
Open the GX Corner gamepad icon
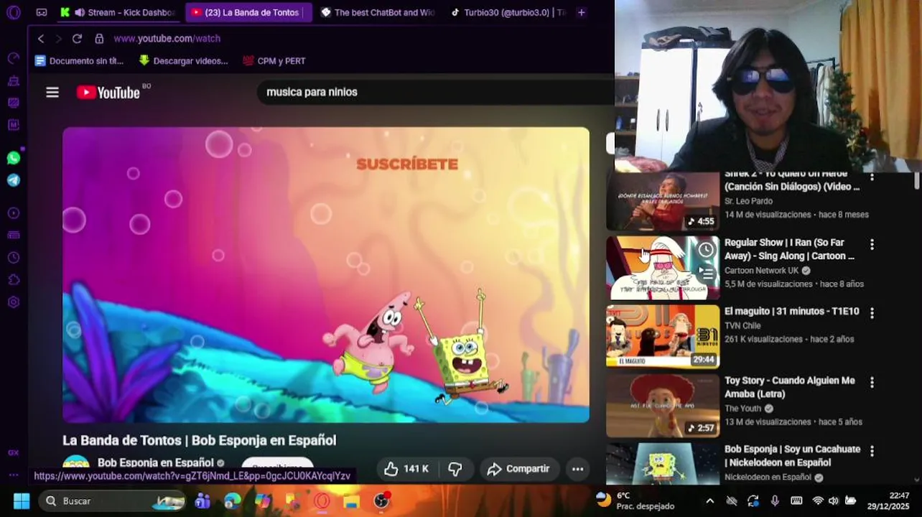(x=41, y=12)
